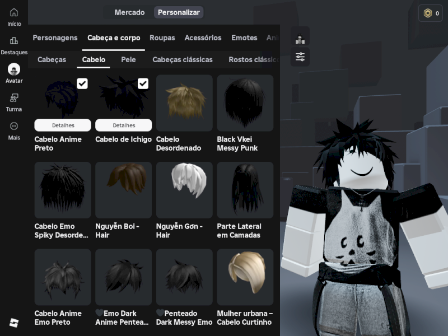Open Cabeças clássicas subtab
The image size is (448, 336).
[x=183, y=59]
